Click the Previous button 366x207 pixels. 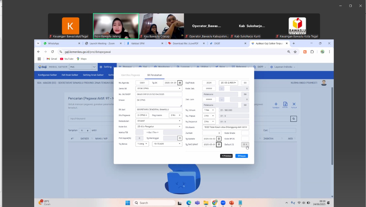pos(226,156)
